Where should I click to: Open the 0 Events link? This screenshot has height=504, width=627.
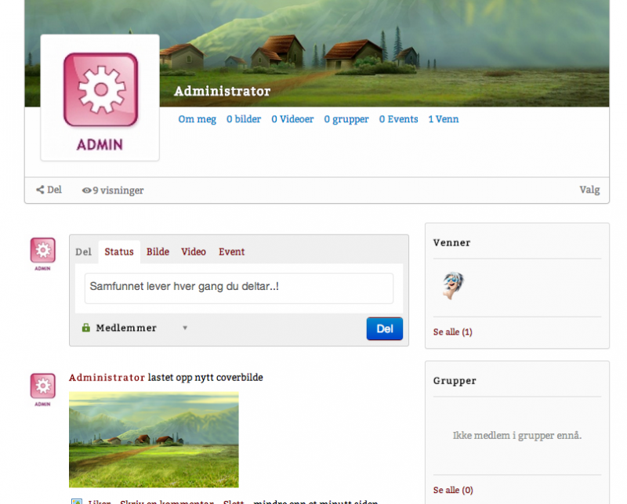(398, 119)
